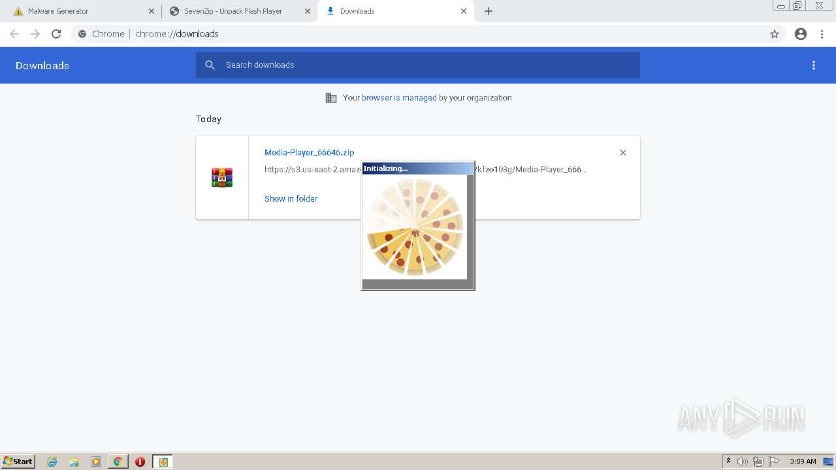Click the pizza image in splash window
The height and width of the screenshot is (470, 836).
pyautogui.click(x=415, y=227)
